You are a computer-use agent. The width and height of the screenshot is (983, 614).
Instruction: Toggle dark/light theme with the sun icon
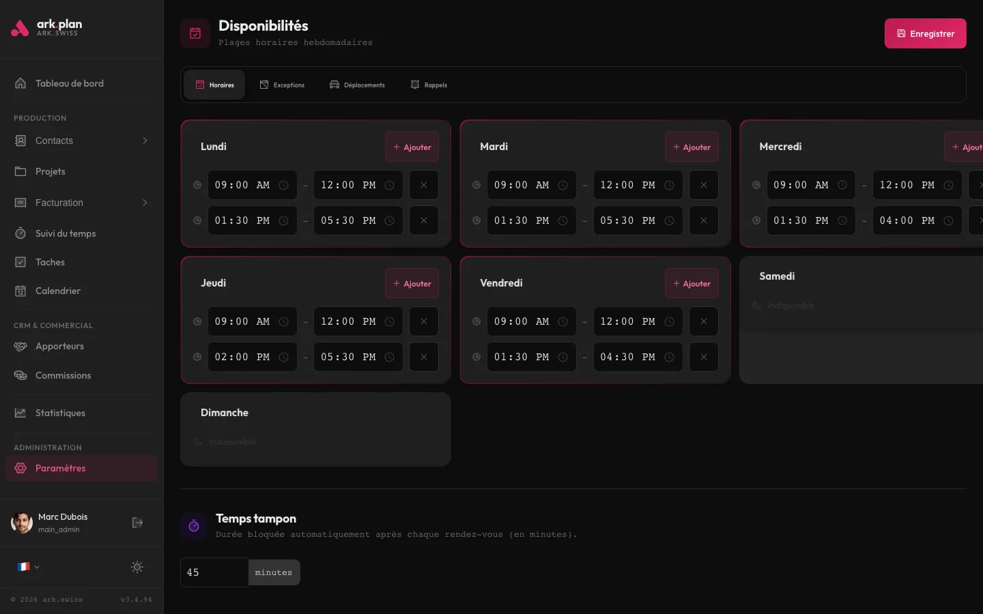click(x=137, y=567)
